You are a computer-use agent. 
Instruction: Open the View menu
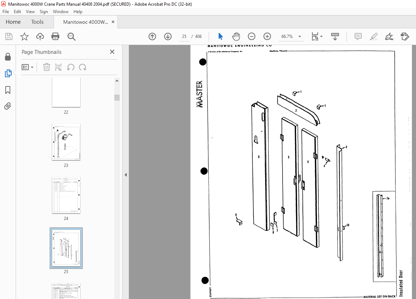click(x=30, y=12)
